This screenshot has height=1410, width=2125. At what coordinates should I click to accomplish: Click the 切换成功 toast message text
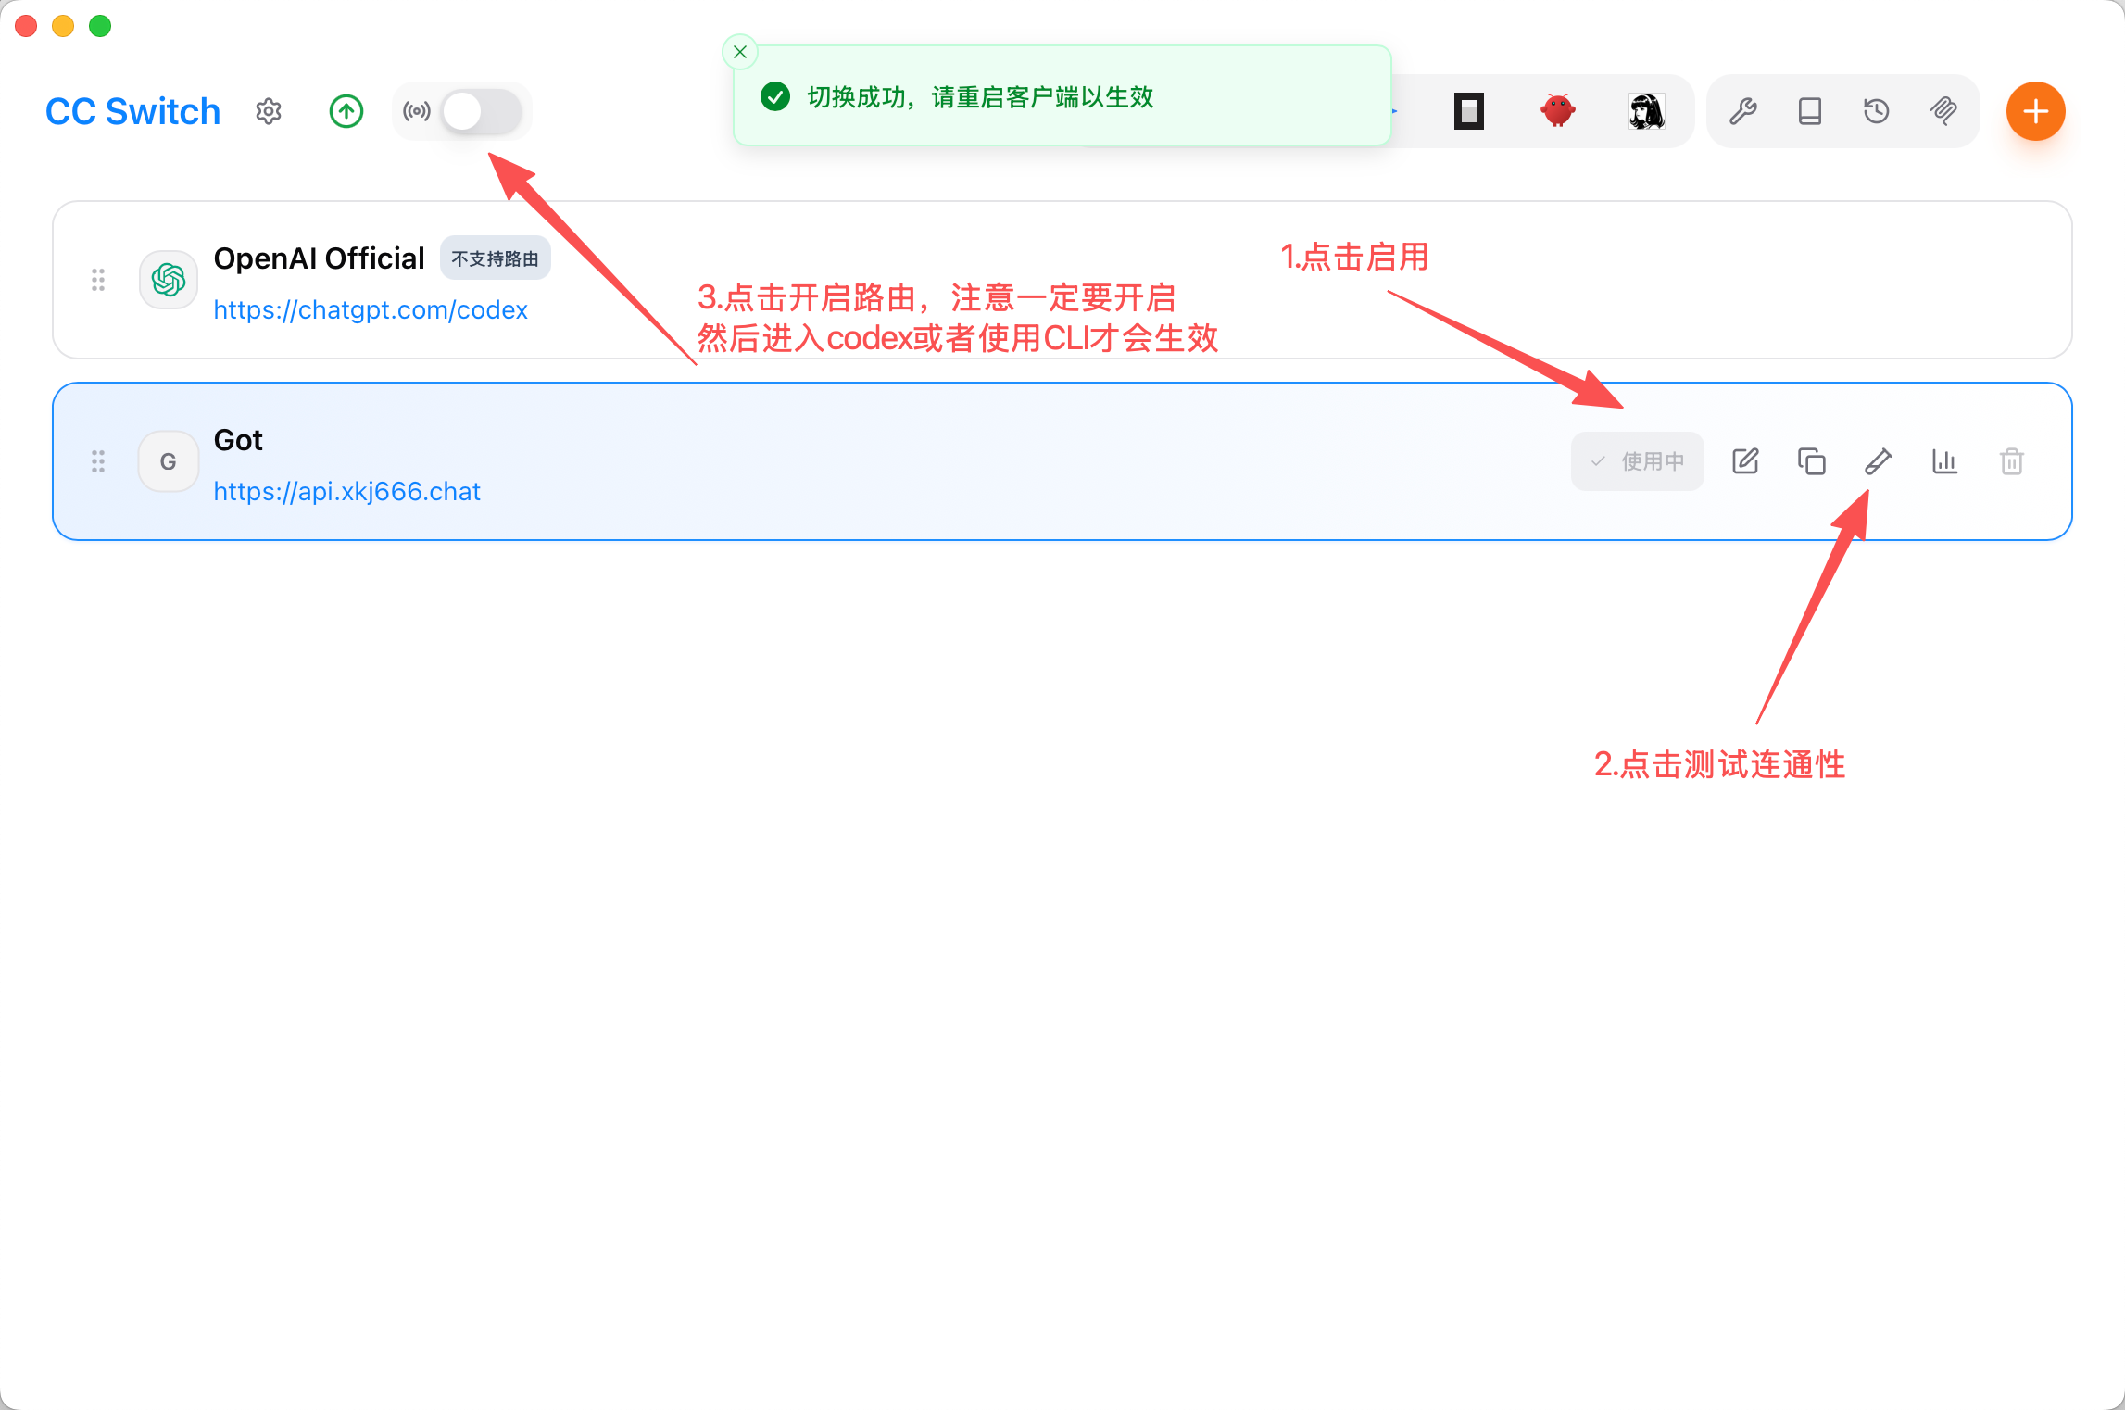[x=980, y=96]
